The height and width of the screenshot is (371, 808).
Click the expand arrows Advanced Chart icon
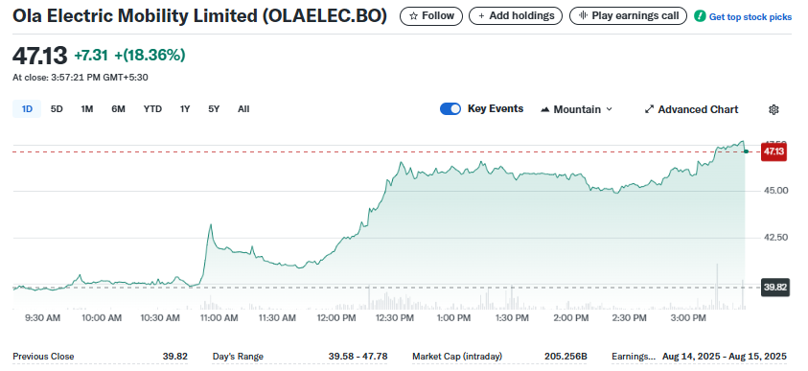point(649,109)
